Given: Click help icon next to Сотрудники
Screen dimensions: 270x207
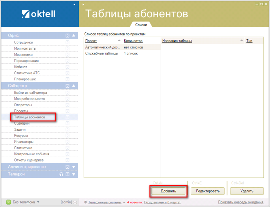Looking at the screenshot, I should point(68,42).
